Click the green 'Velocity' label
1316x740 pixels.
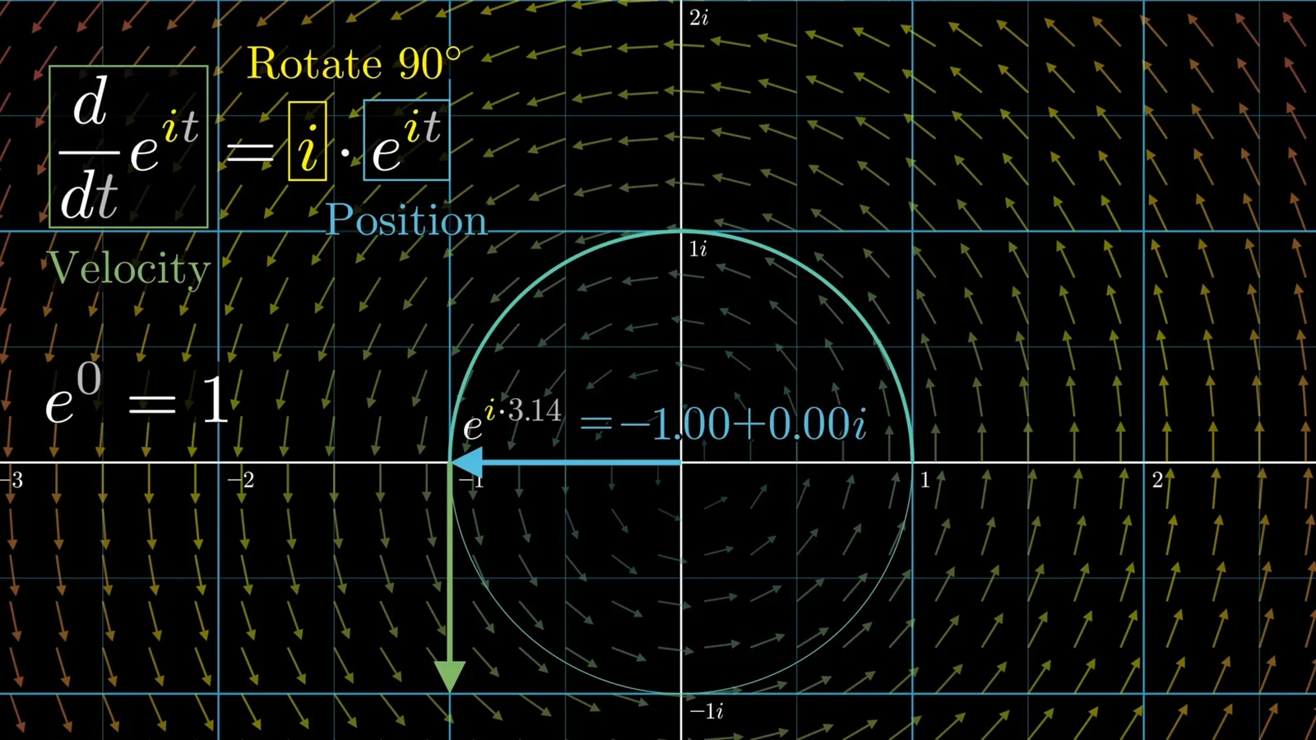tap(129, 268)
